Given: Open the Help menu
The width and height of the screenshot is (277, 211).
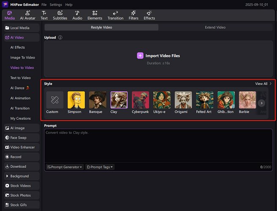Looking at the screenshot, I should click(69, 5).
